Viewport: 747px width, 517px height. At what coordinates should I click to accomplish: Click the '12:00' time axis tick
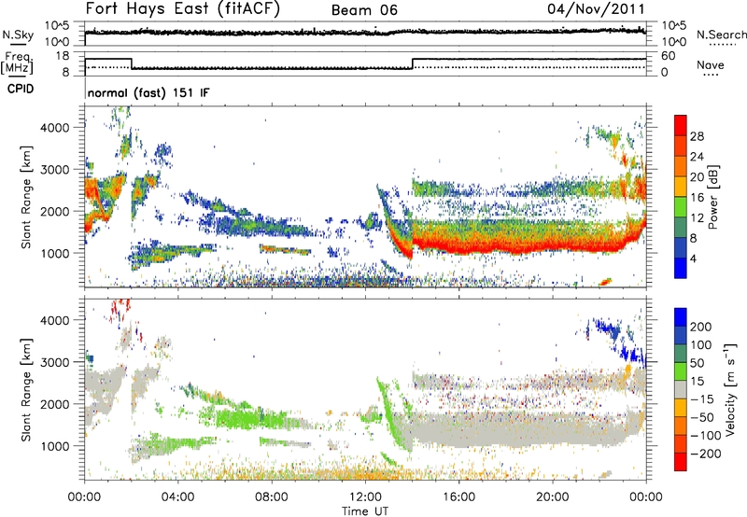pyautogui.click(x=365, y=497)
